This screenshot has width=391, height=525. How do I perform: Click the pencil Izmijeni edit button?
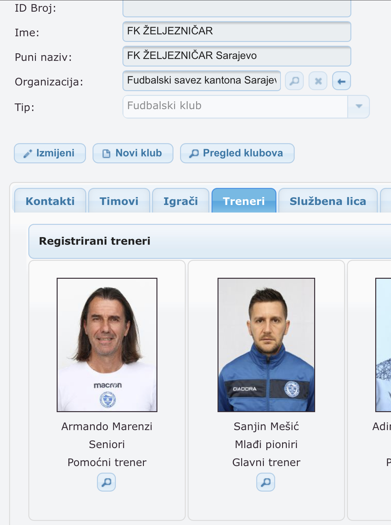pyautogui.click(x=50, y=153)
